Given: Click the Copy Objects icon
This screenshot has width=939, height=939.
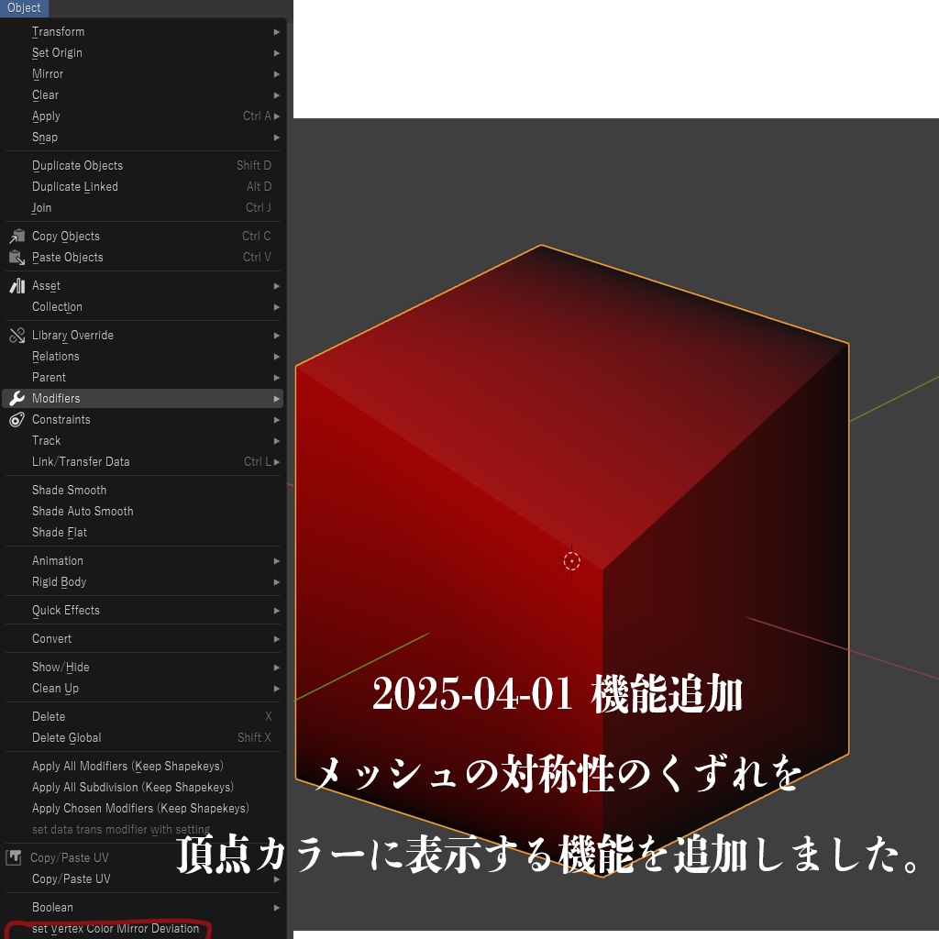Looking at the screenshot, I should [x=16, y=236].
